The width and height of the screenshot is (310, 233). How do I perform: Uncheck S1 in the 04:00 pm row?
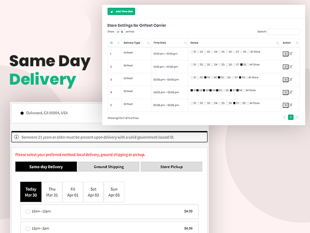click(x=191, y=90)
